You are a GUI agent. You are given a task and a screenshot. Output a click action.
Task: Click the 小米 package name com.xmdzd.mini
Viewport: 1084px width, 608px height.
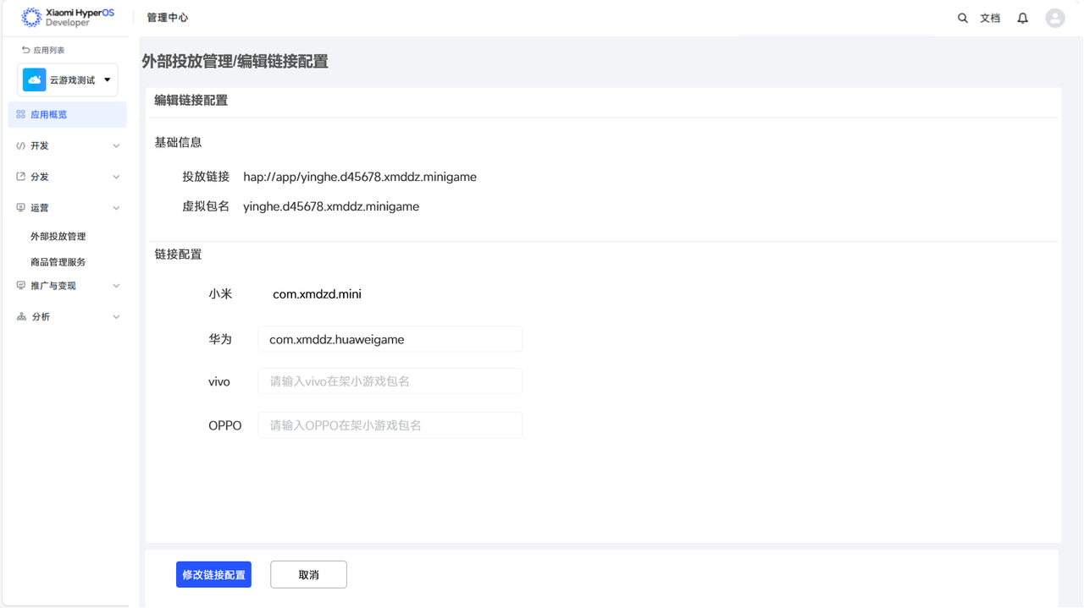pos(317,294)
